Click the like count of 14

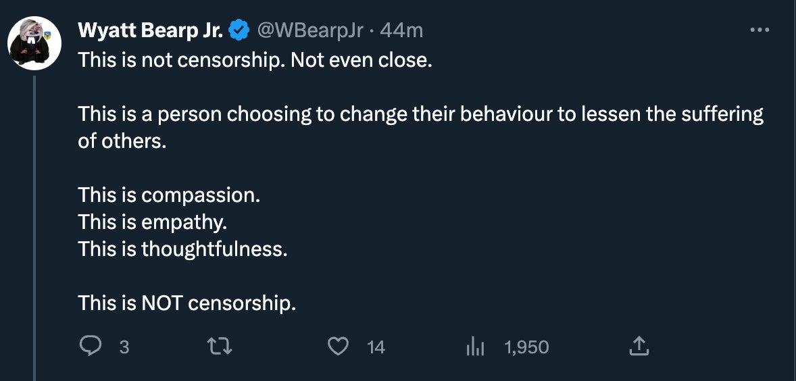[376, 347]
